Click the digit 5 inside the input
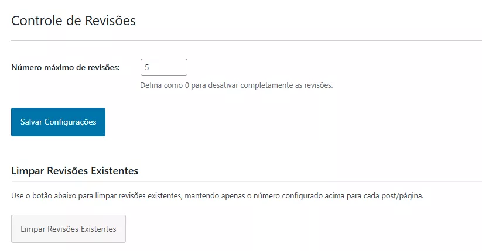Viewport: 482px width, 251px height. tap(147, 67)
